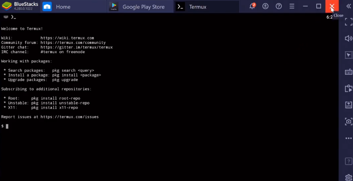Screen dimensions: 353x181
Task: Click the BlueStacks logo
Action: (7, 6)
